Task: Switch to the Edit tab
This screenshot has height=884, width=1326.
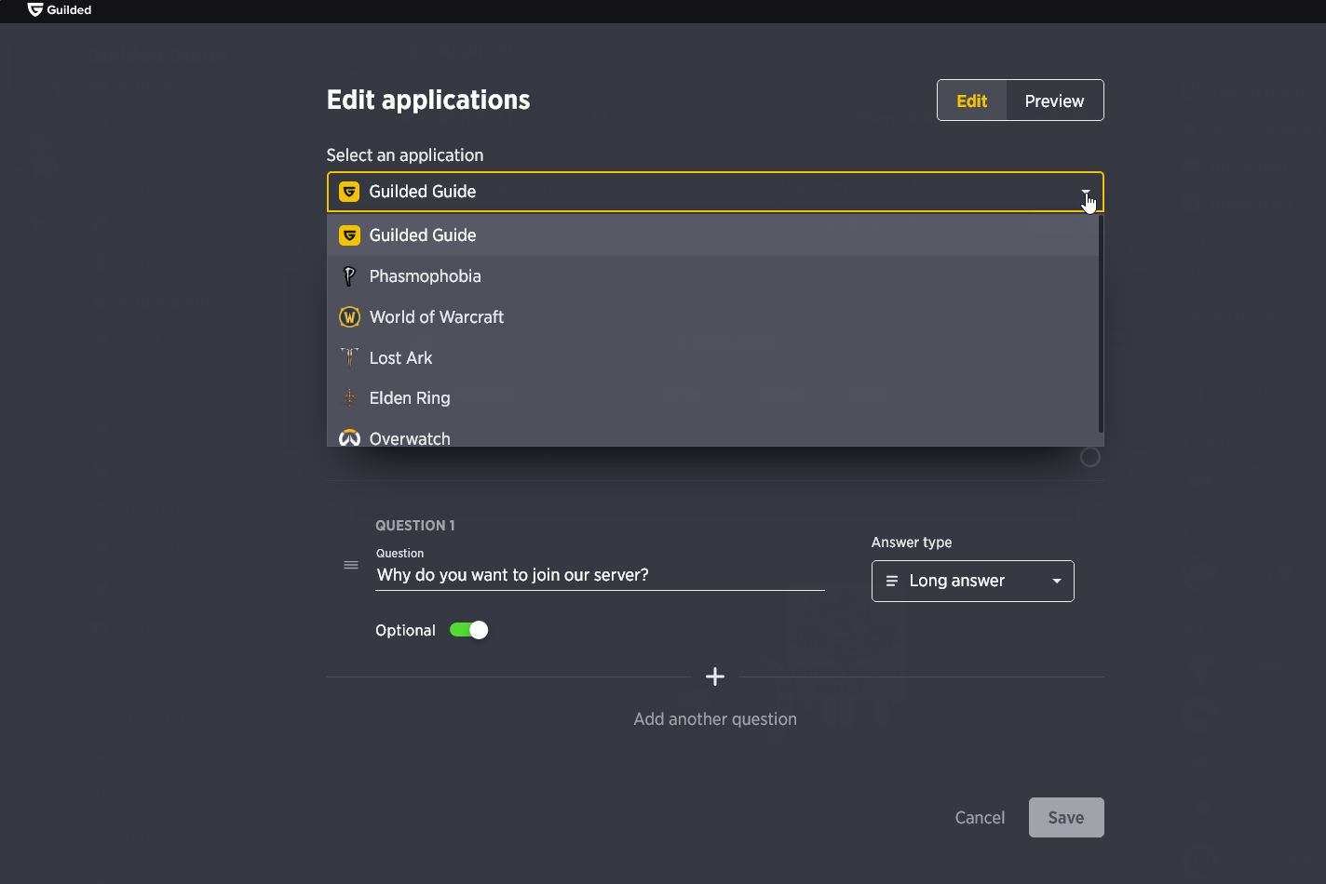Action: click(972, 100)
